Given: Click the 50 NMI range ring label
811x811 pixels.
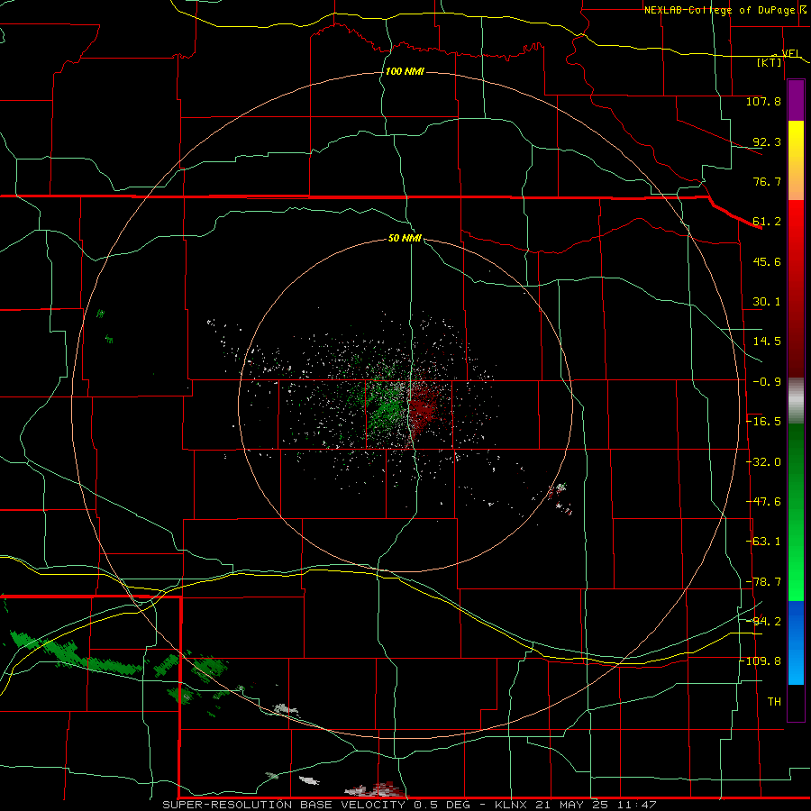Looking at the screenshot, I should click(405, 238).
